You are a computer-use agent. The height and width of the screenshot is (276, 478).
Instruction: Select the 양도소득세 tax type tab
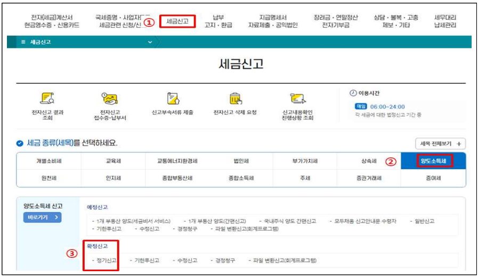pos(433,161)
